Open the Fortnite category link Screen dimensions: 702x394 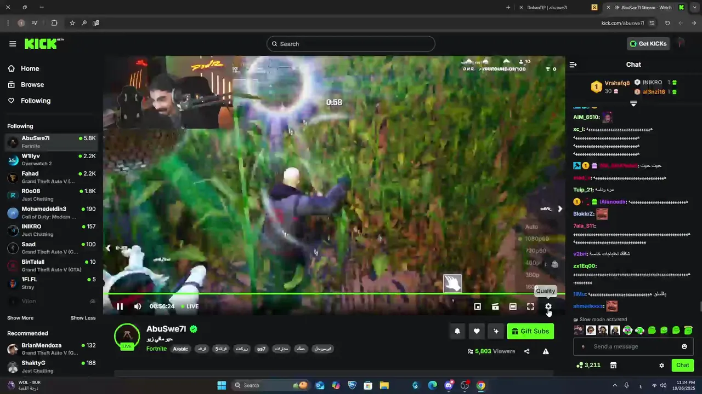click(x=156, y=349)
